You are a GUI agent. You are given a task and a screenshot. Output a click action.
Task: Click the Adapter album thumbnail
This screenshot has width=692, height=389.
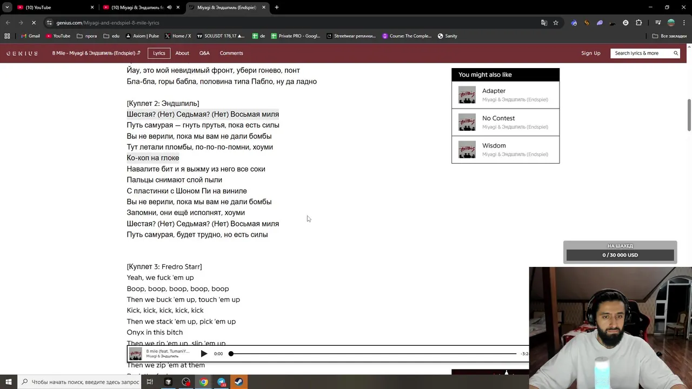[x=467, y=95]
